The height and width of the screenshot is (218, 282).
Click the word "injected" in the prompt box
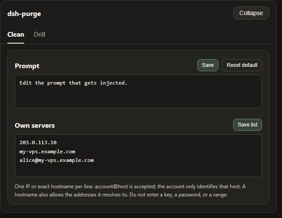tap(113, 83)
